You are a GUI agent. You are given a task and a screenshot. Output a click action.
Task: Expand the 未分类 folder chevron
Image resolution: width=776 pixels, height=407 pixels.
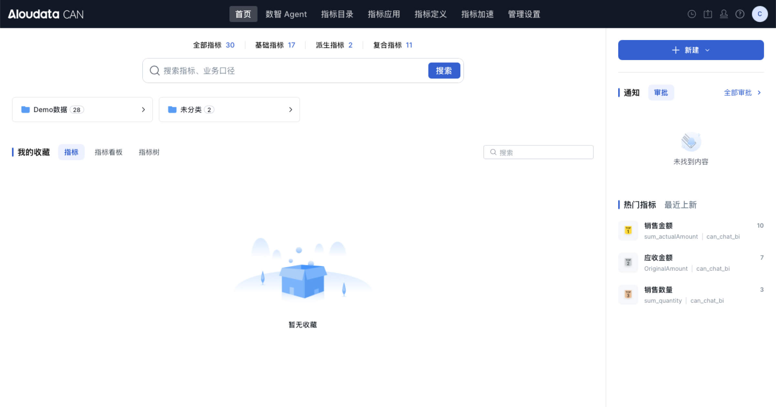[290, 110]
